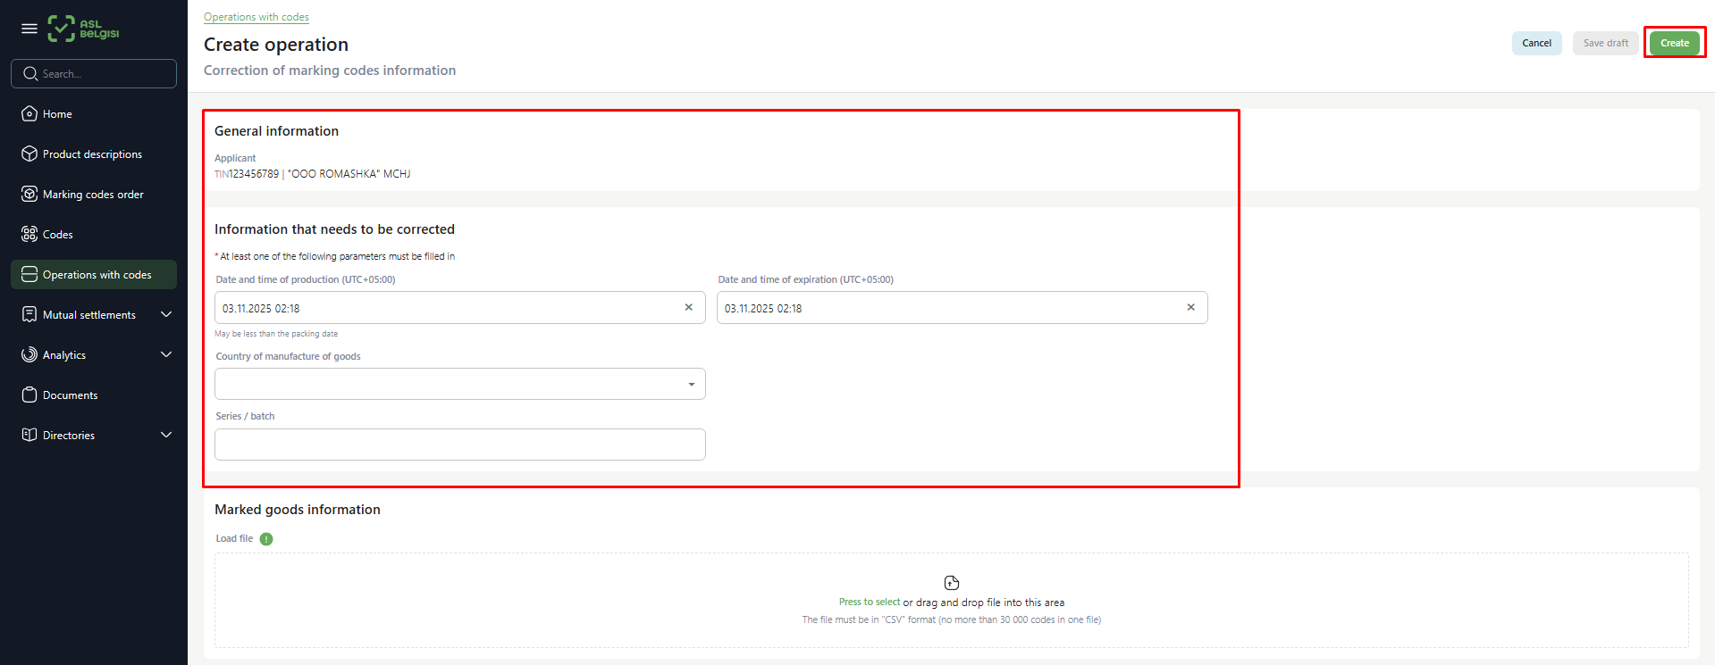Expand the Mutual settlements menu
Viewport: 1715px width, 665px height.
[166, 314]
